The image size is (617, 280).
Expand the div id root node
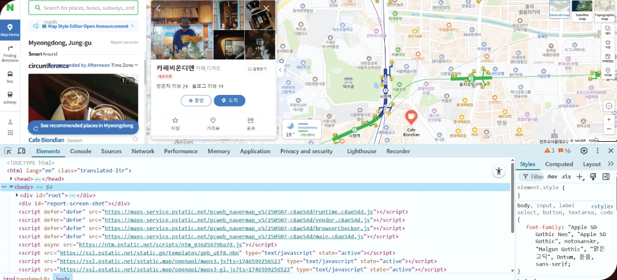click(x=17, y=195)
